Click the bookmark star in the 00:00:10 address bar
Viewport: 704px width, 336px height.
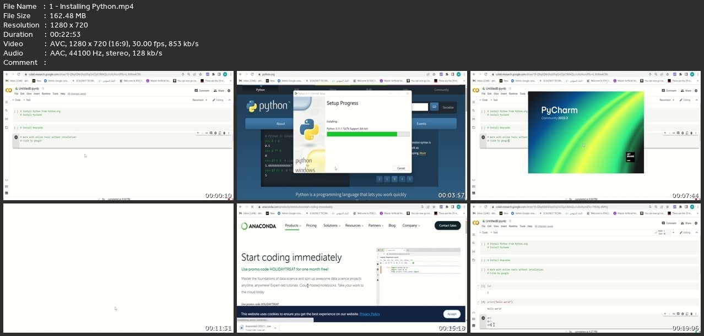coord(201,74)
